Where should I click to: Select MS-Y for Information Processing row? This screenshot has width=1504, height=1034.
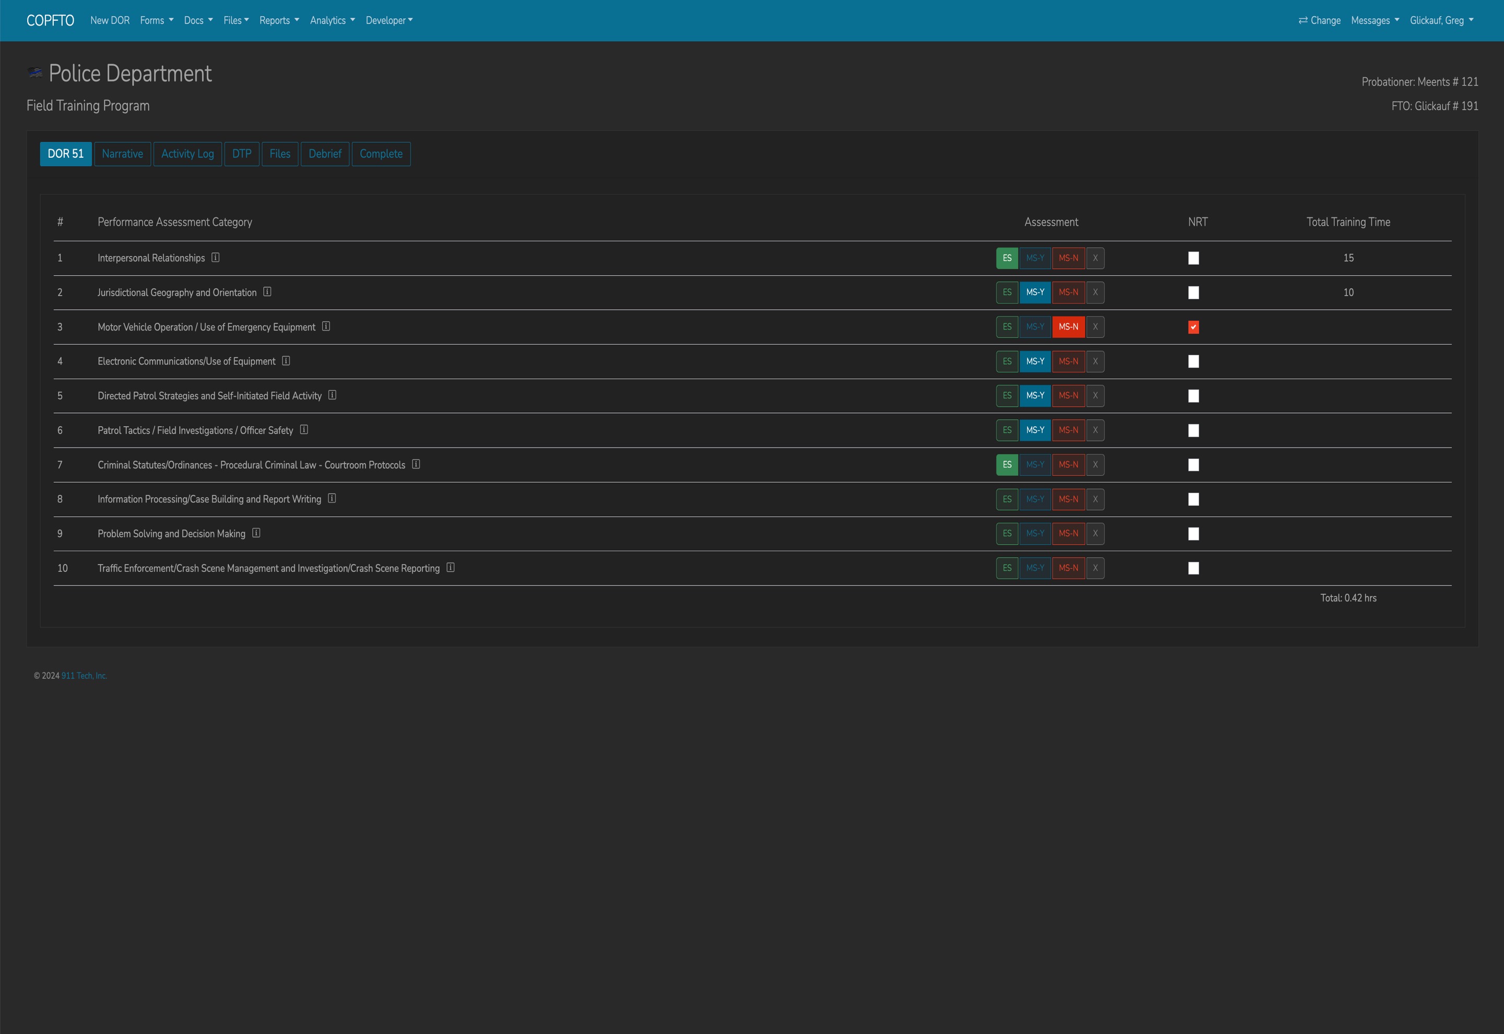1035,500
